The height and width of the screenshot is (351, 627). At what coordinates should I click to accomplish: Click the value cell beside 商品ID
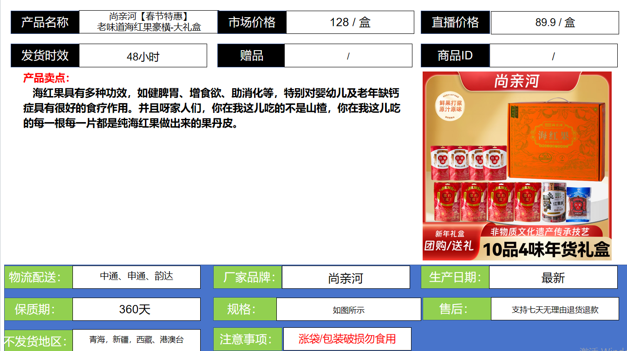553,56
